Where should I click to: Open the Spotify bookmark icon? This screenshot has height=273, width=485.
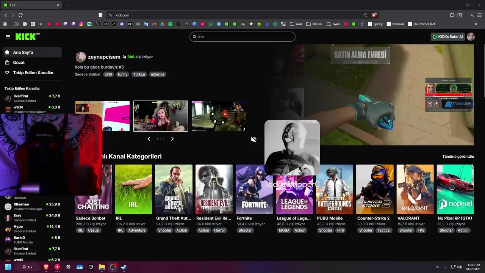(170, 24)
